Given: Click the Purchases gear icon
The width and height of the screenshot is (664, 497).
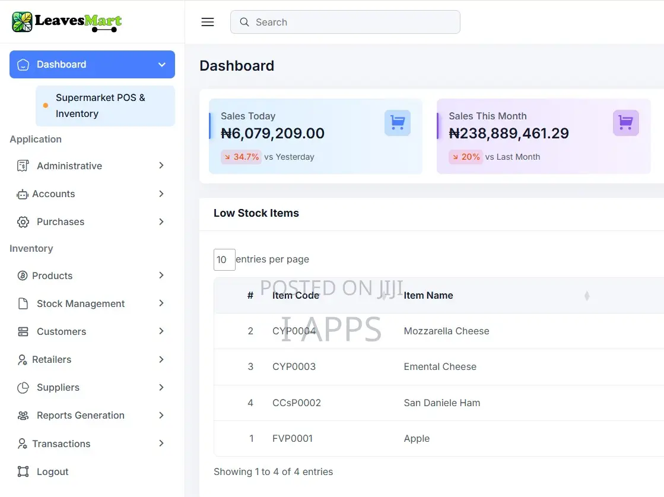Looking at the screenshot, I should click(x=23, y=222).
